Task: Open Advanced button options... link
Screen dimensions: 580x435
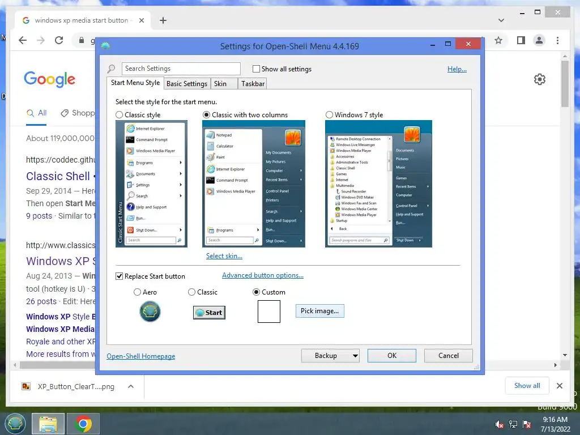Action: (x=263, y=275)
